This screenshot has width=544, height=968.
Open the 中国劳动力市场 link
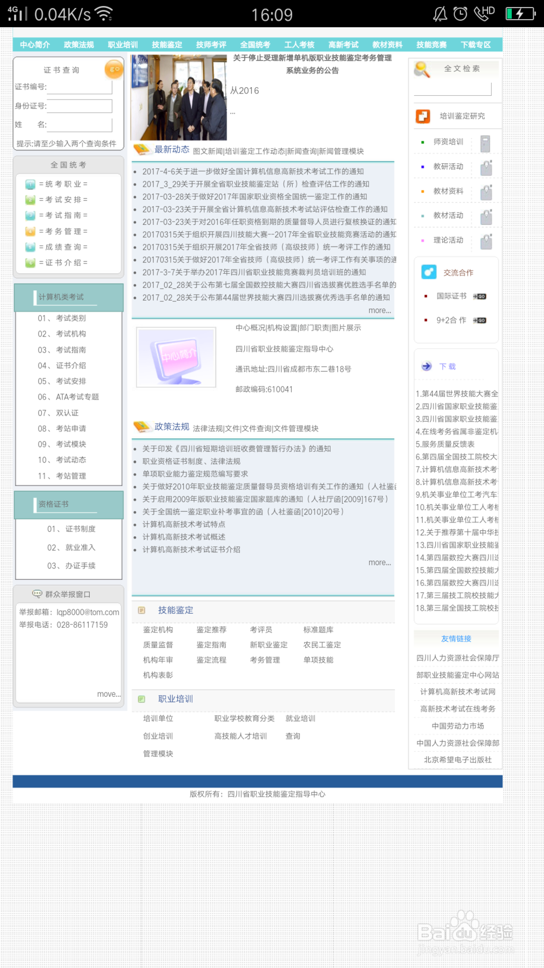pos(458,726)
